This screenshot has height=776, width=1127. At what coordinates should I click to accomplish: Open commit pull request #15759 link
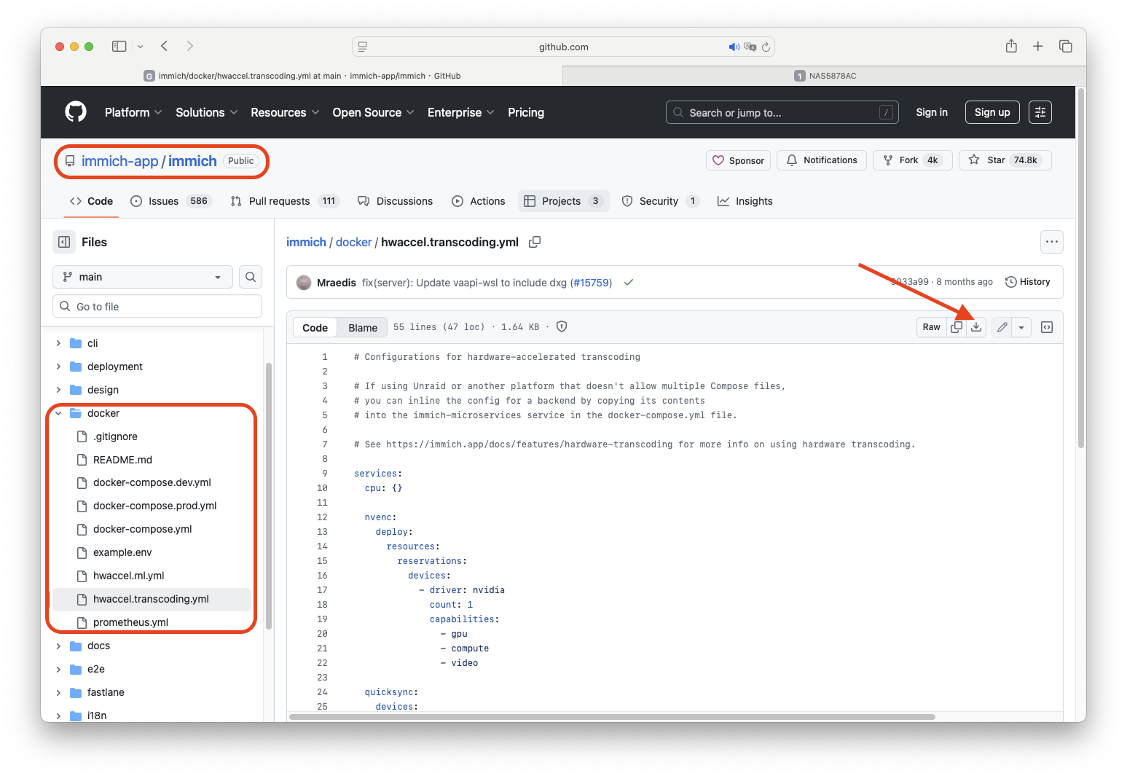[x=591, y=283]
